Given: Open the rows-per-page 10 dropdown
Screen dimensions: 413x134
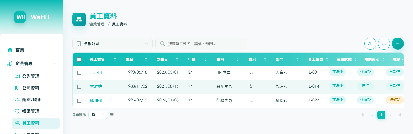Looking at the screenshot, I should pos(98,115).
